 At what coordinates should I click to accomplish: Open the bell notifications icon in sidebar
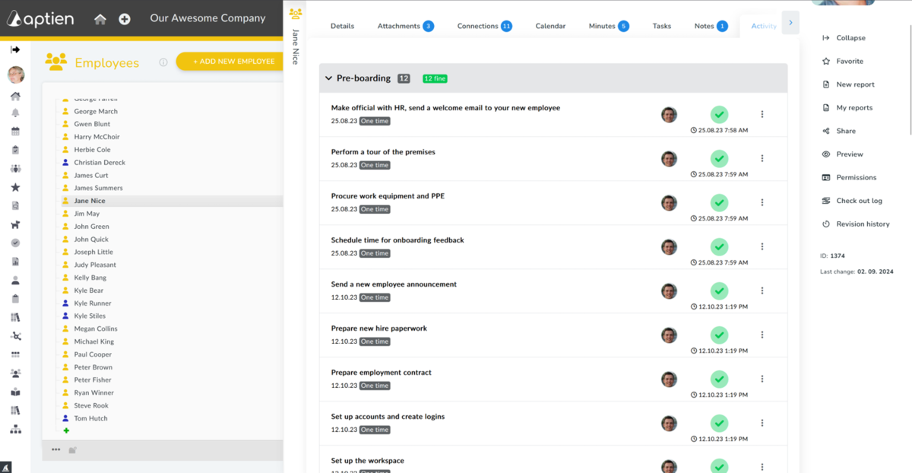[15, 113]
